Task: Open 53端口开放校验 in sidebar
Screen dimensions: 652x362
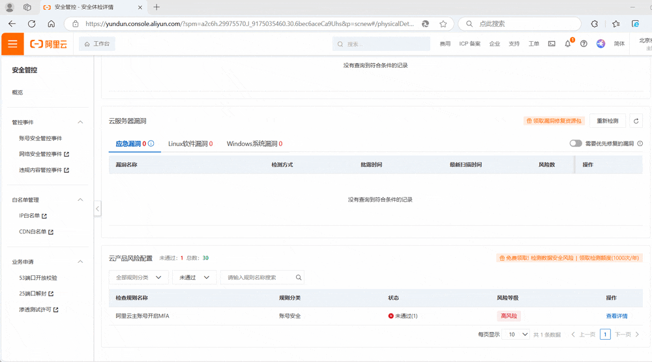Action: [38, 278]
